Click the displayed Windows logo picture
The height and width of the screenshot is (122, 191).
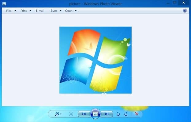click(x=95, y=60)
